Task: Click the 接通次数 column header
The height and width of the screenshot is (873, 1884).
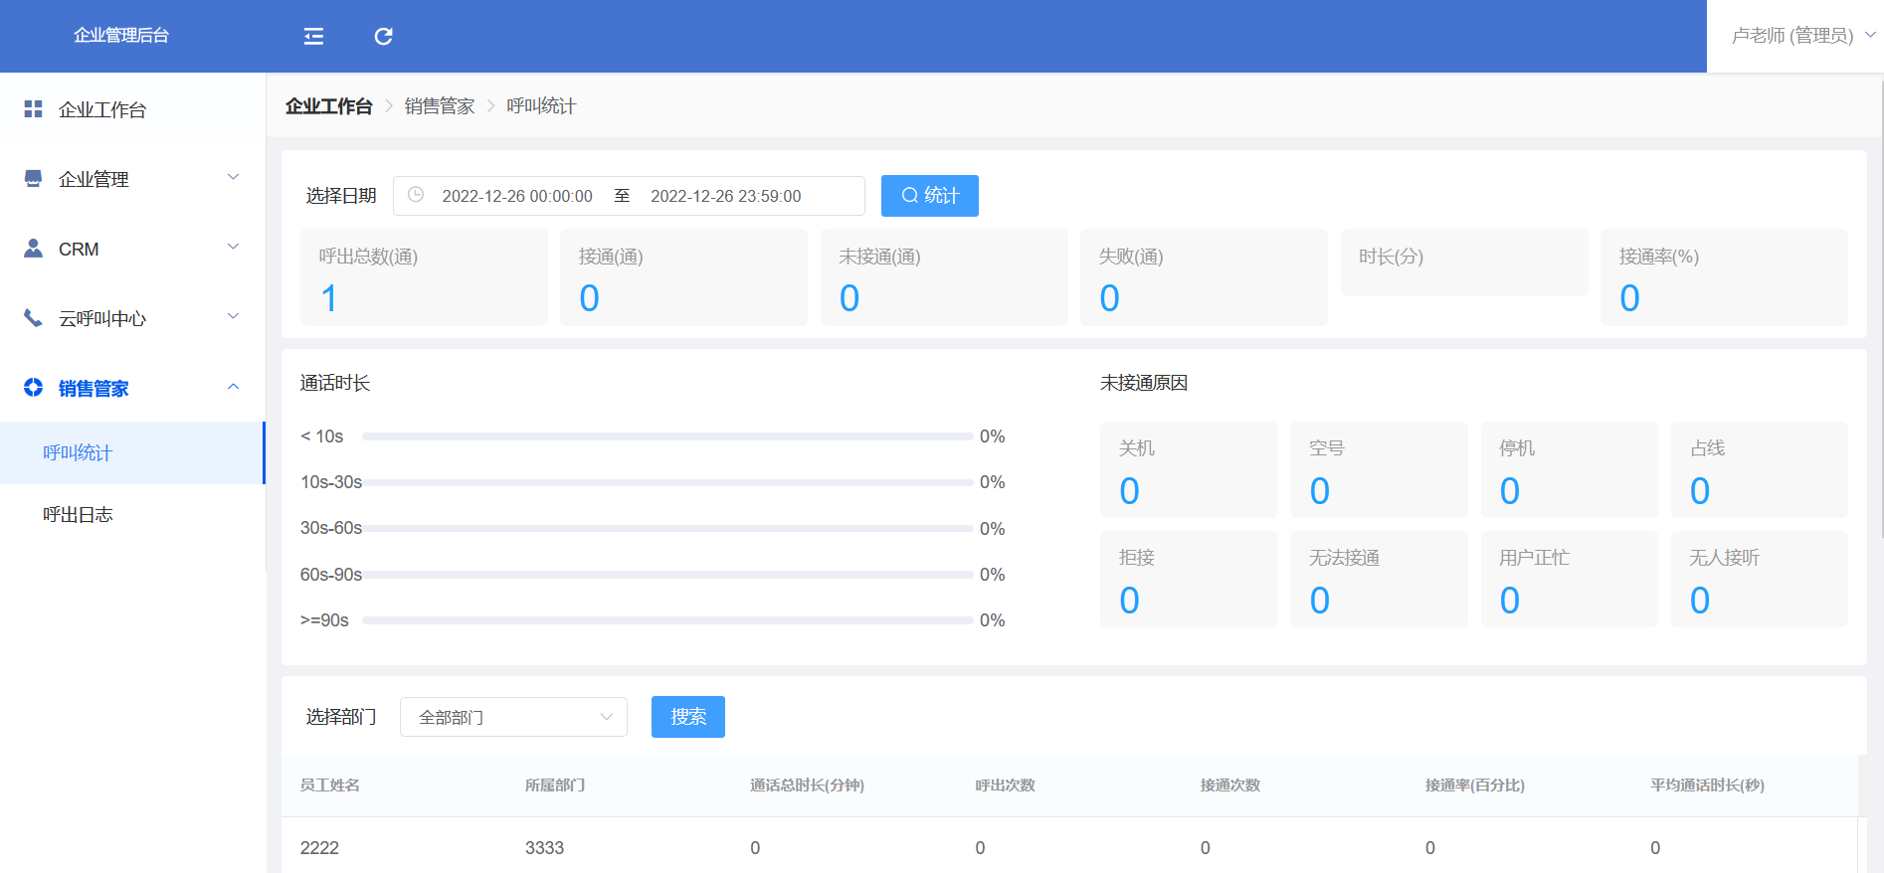Action: click(x=1230, y=786)
